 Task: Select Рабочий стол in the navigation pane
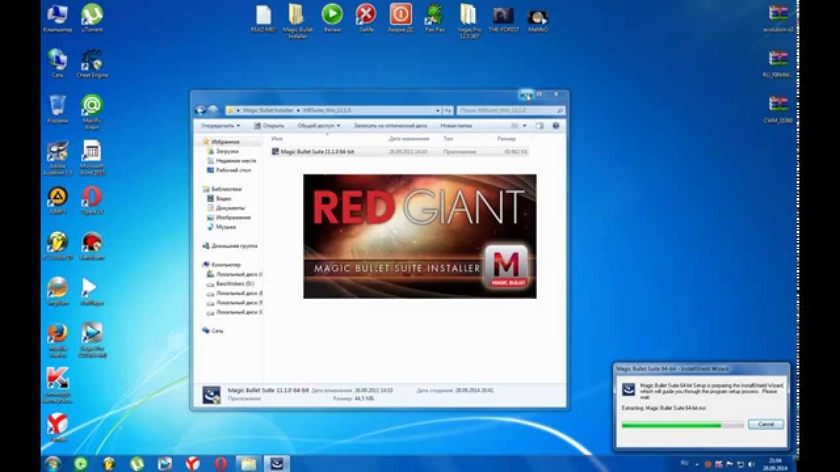point(228,170)
